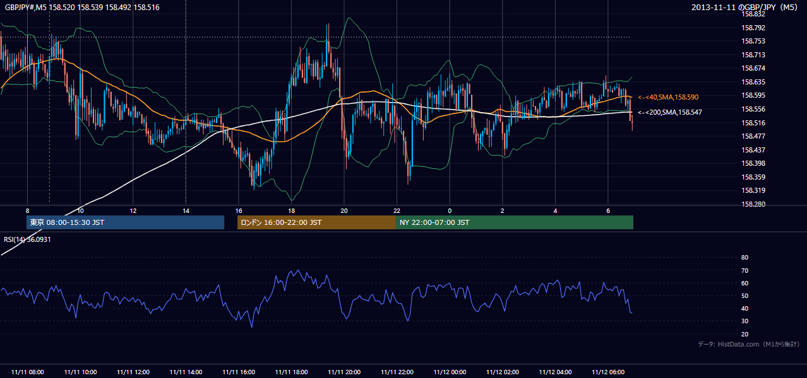This screenshot has width=807, height=378.
Task: Click price axis value 158.280
Action: [x=753, y=204]
